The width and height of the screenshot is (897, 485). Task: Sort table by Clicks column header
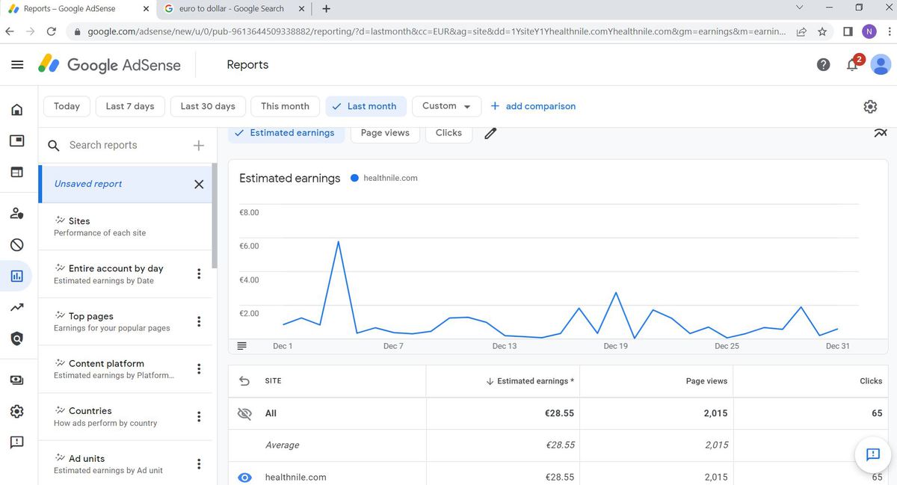tap(871, 381)
